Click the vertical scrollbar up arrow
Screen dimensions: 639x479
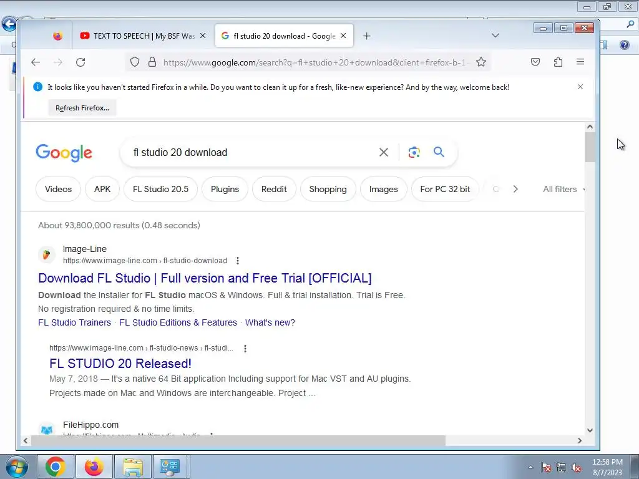(590, 127)
